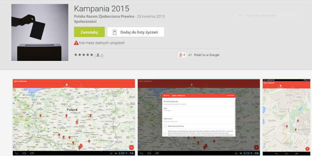Click the Kampania 2015 title
The height and width of the screenshot is (156, 312).
pos(102,9)
